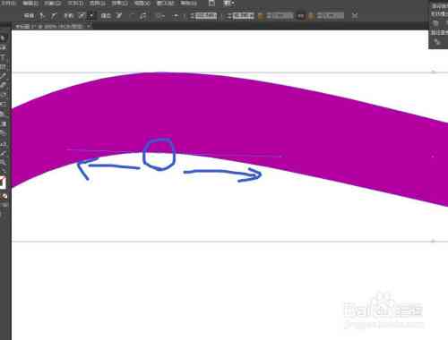
Task: Click the fill and stroke swatch
Action: coord(3,183)
